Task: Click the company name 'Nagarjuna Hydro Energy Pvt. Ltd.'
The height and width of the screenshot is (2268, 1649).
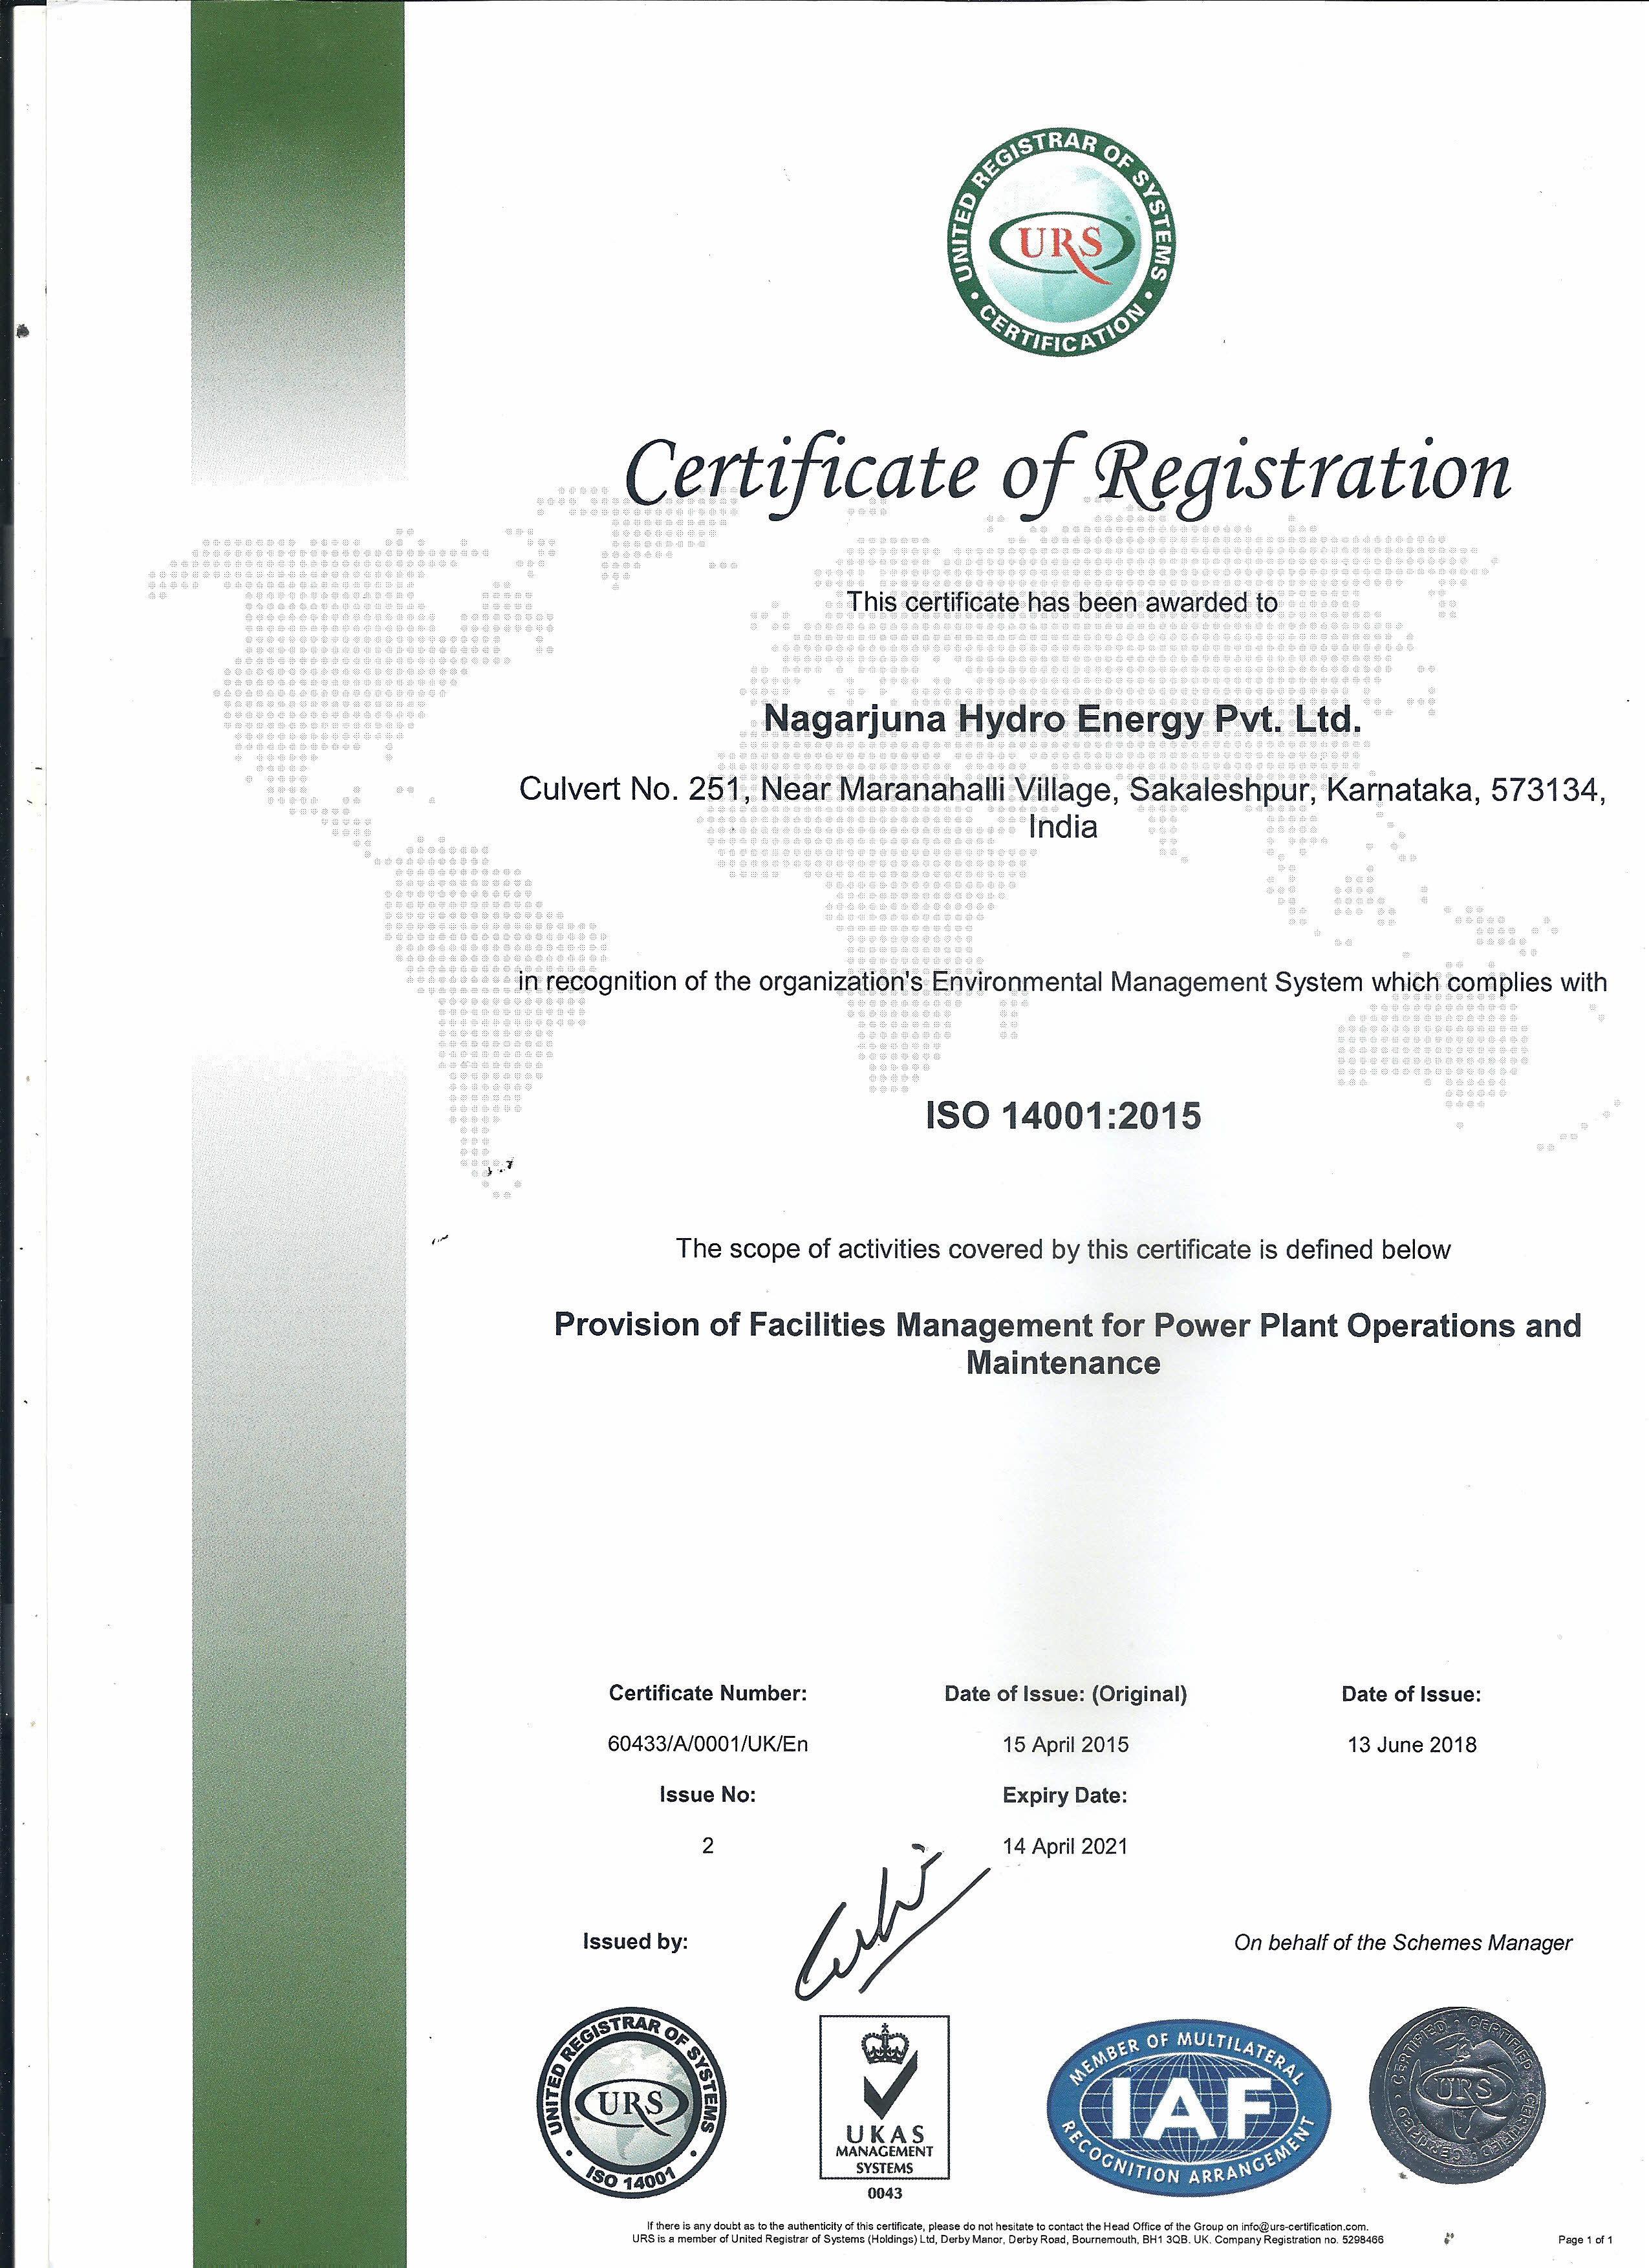Action: click(x=1062, y=720)
